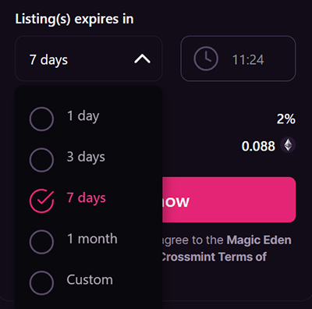Collapse the dropdown using the up chevron
Image resolution: width=312 pixels, height=309 pixels.
(x=142, y=59)
